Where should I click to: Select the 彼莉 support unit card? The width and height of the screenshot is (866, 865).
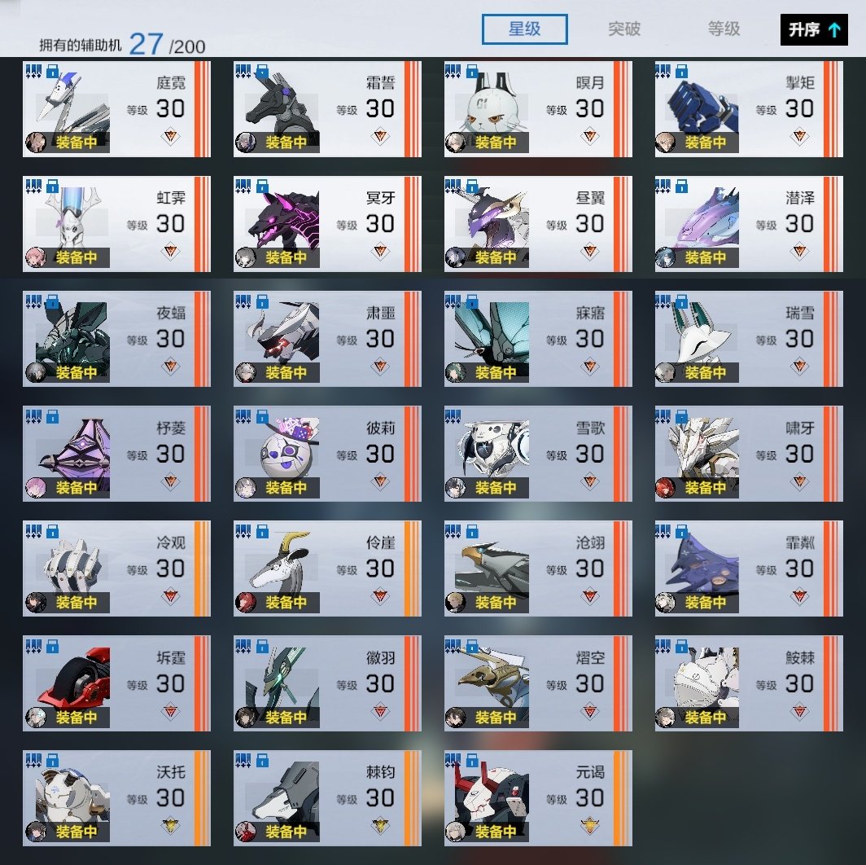click(x=327, y=454)
